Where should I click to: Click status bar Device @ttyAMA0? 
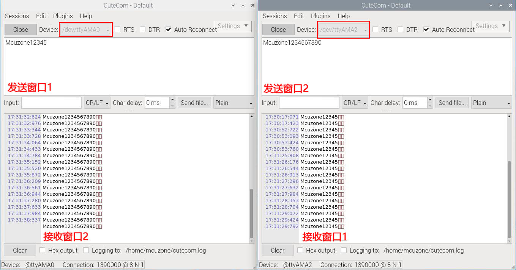click(28, 265)
